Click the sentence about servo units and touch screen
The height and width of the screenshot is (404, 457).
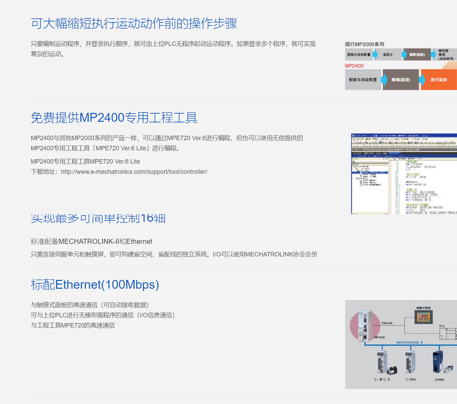174,254
